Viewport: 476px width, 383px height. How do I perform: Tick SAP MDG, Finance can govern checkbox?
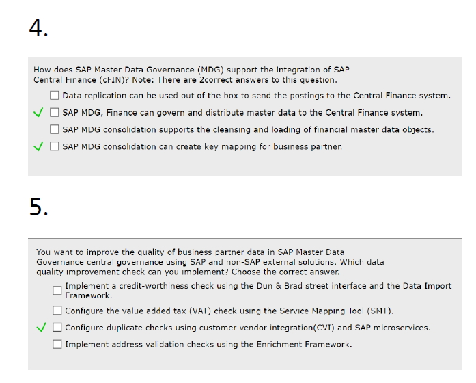55,112
